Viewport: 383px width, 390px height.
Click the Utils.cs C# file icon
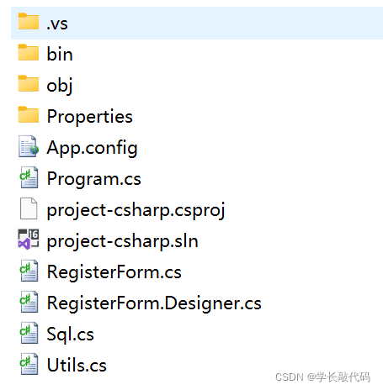pos(29,364)
